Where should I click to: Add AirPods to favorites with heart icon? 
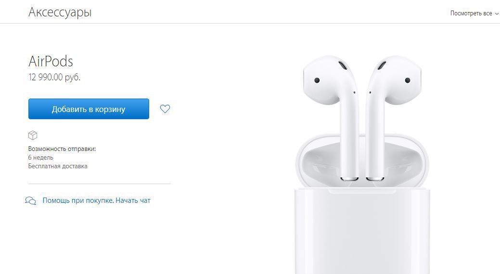pyautogui.click(x=165, y=109)
